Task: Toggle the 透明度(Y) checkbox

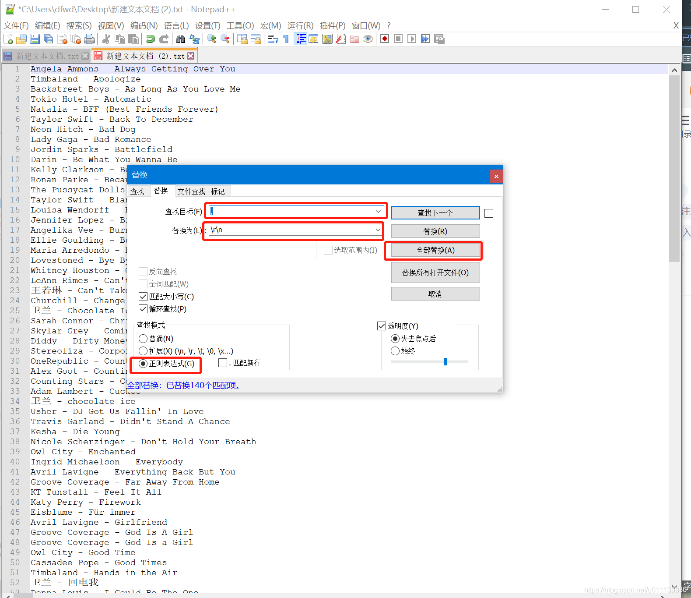Action: (382, 326)
